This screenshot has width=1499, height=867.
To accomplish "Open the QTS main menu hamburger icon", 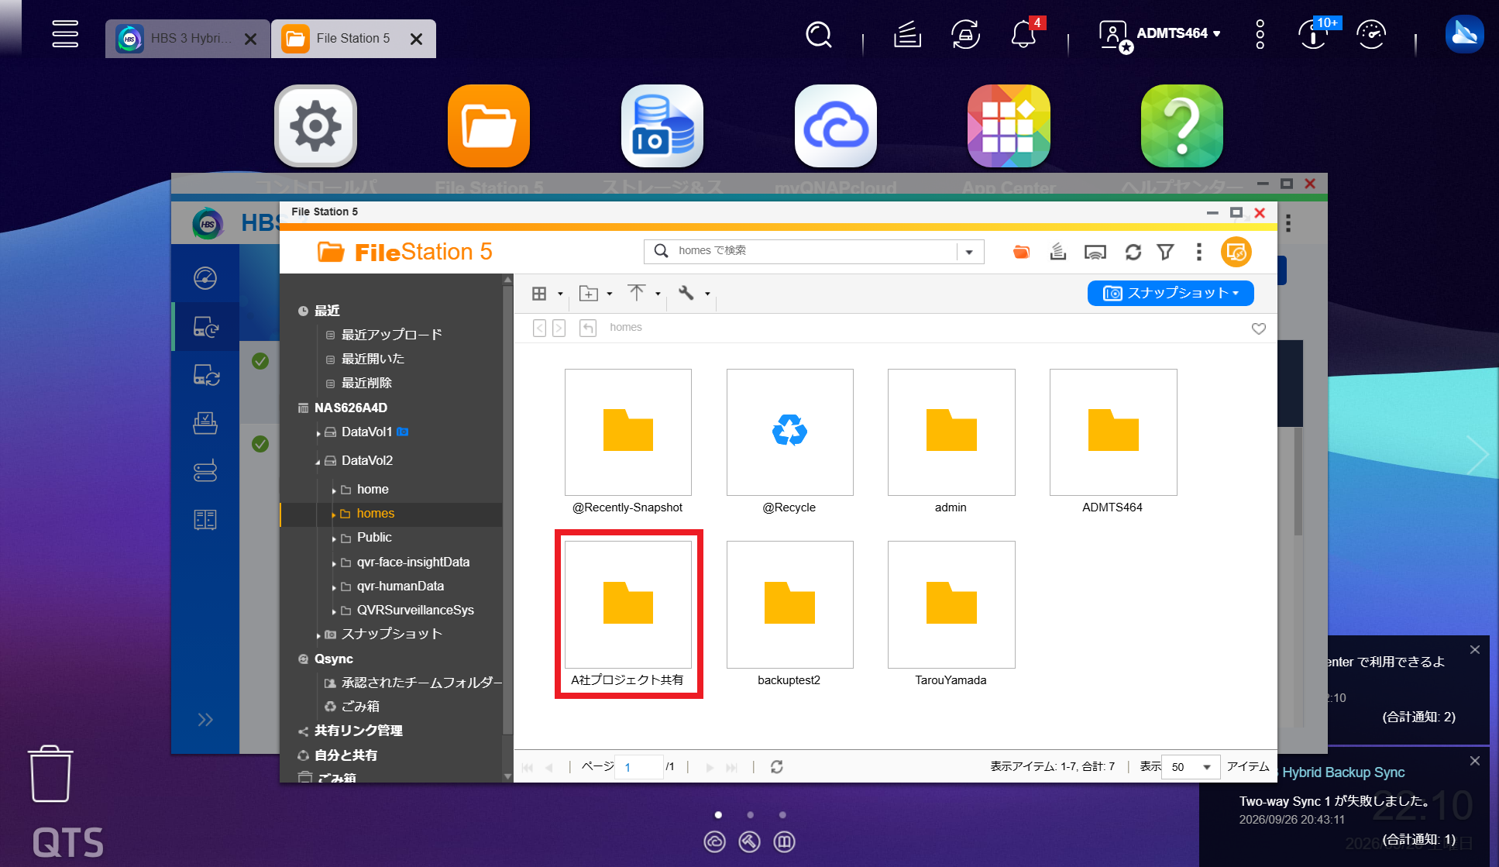I will [65, 33].
